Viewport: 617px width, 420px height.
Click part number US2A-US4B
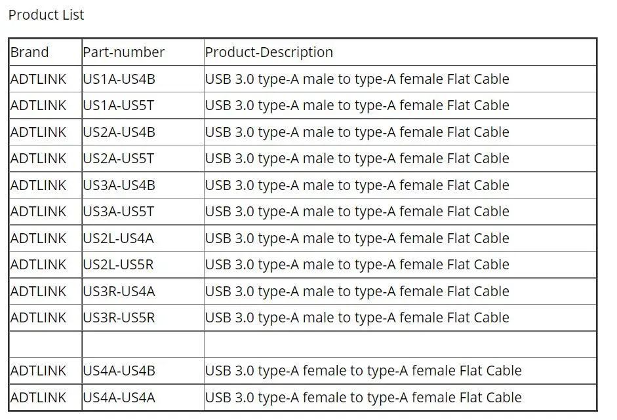119,132
